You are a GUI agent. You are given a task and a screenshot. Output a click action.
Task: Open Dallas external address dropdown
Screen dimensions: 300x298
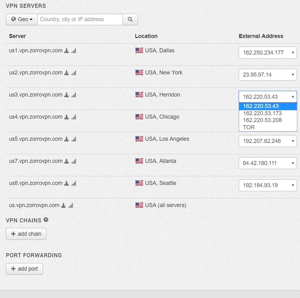(x=268, y=53)
